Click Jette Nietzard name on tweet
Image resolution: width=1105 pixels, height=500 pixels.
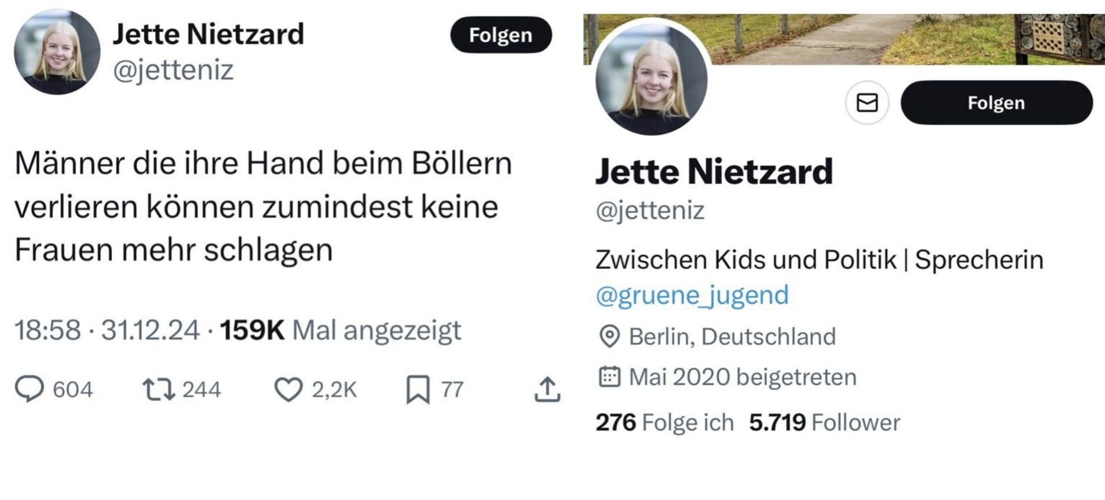pyautogui.click(x=209, y=34)
